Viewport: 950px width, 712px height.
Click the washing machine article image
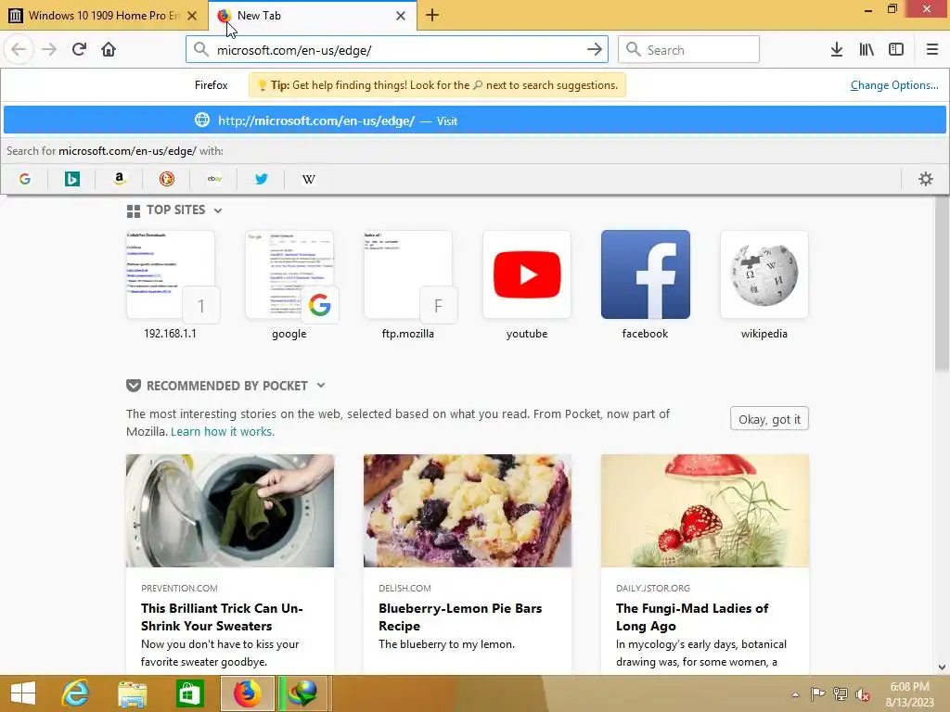tap(230, 511)
